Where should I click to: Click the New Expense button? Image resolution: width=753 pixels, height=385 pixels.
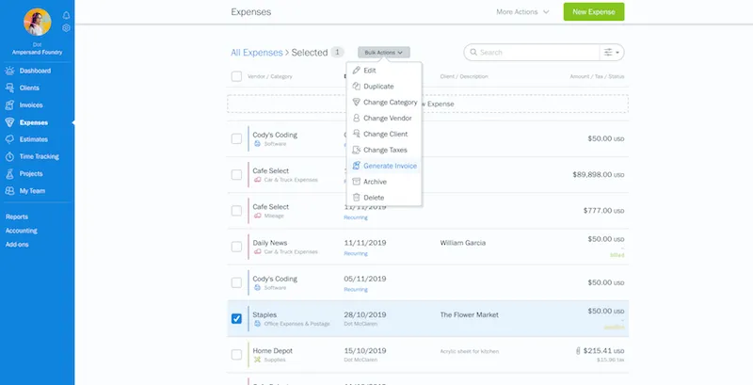[593, 12]
